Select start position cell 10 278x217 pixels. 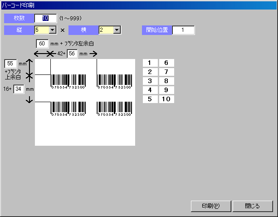(x=166, y=99)
